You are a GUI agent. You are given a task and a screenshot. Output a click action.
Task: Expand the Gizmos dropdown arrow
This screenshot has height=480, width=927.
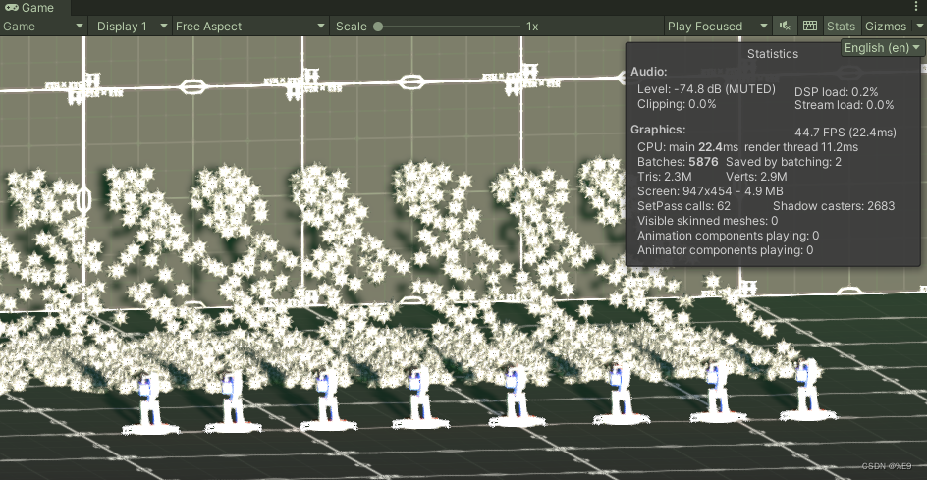(918, 26)
